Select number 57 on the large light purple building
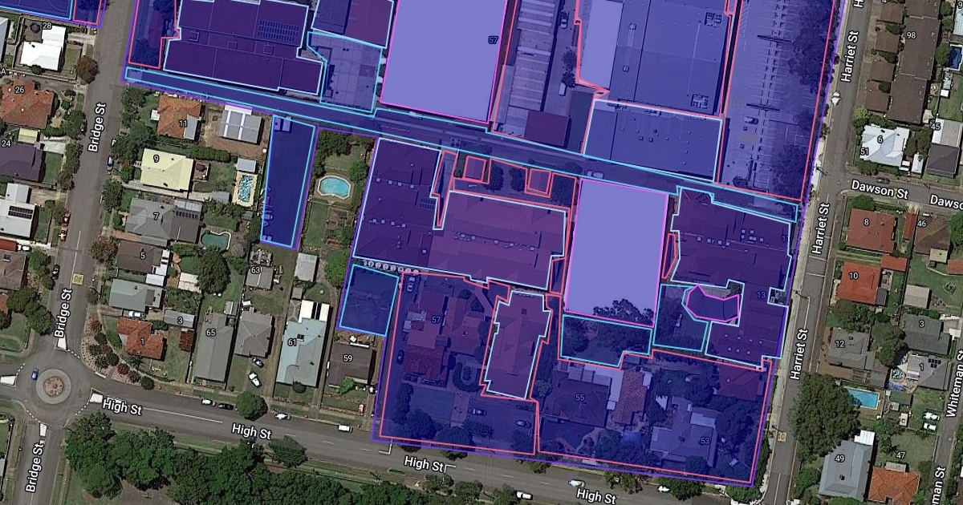This screenshot has height=505, width=963. click(493, 39)
